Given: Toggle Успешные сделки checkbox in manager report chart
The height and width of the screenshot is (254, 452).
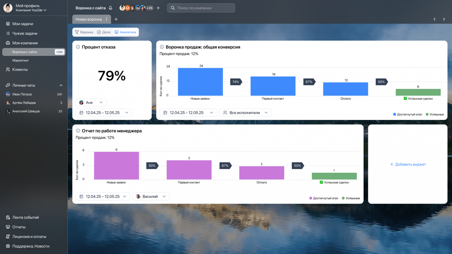Looking at the screenshot, I should (x=321, y=182).
